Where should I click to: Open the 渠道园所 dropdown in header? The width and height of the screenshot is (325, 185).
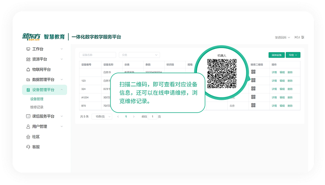pyautogui.click(x=282, y=37)
